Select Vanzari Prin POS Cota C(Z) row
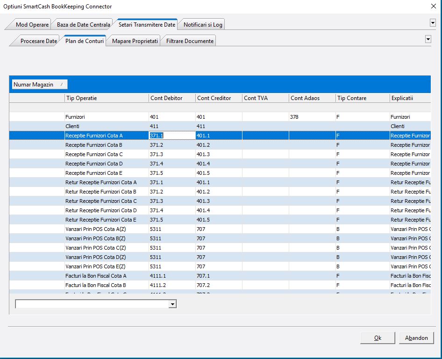The height and width of the screenshot is (359, 442). click(220, 247)
